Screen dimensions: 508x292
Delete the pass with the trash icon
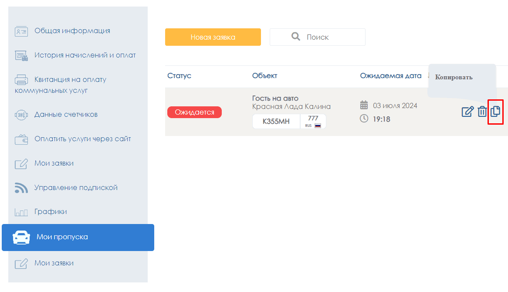(482, 112)
